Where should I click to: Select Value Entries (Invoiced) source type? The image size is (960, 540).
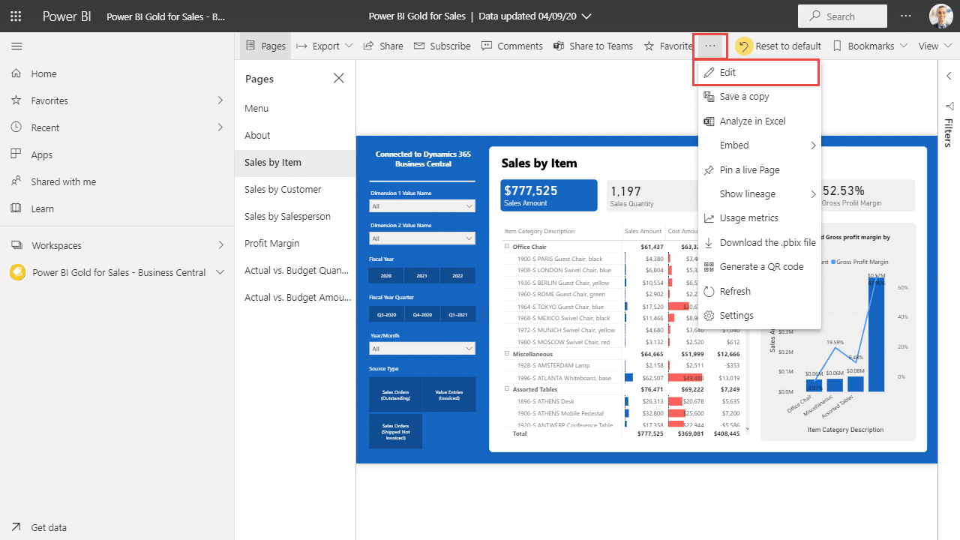click(448, 394)
